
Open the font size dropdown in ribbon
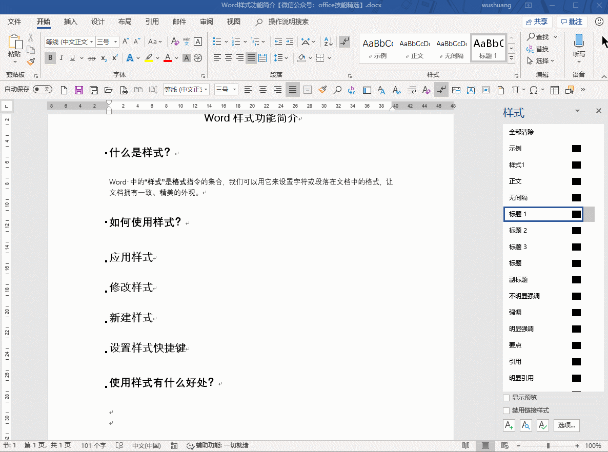115,42
